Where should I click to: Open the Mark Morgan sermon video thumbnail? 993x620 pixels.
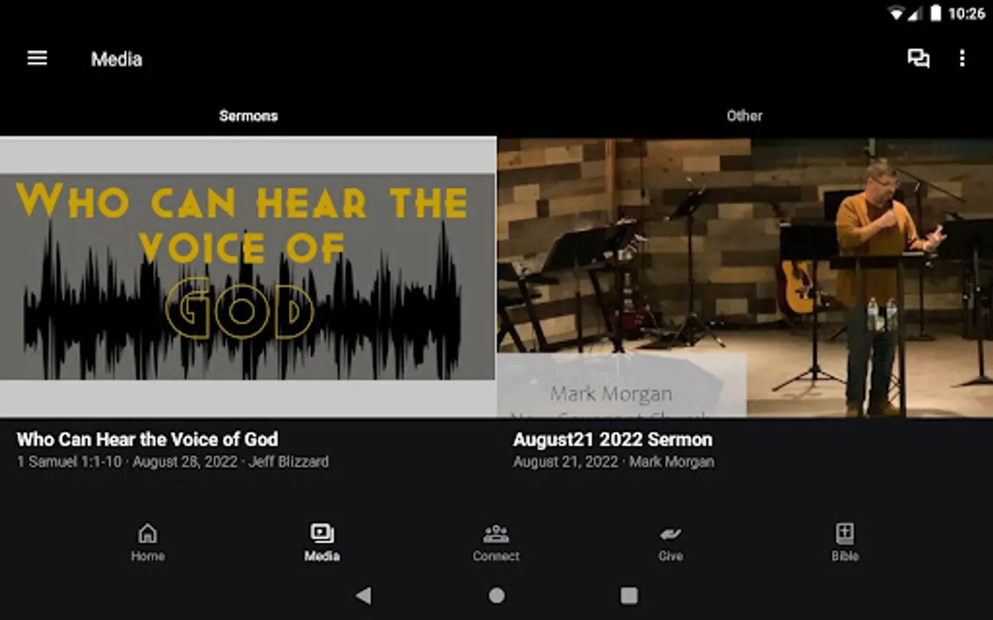click(745, 277)
